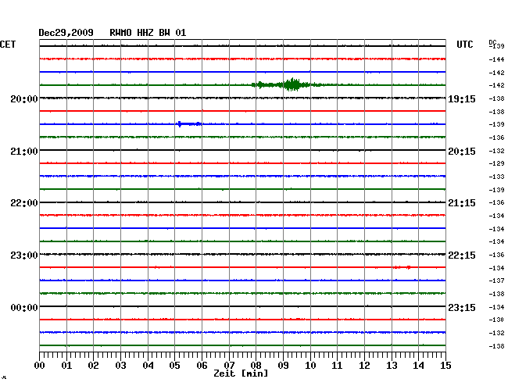508x386 pixels.
Task: Select minute axis tick label 02
Action: click(x=93, y=365)
